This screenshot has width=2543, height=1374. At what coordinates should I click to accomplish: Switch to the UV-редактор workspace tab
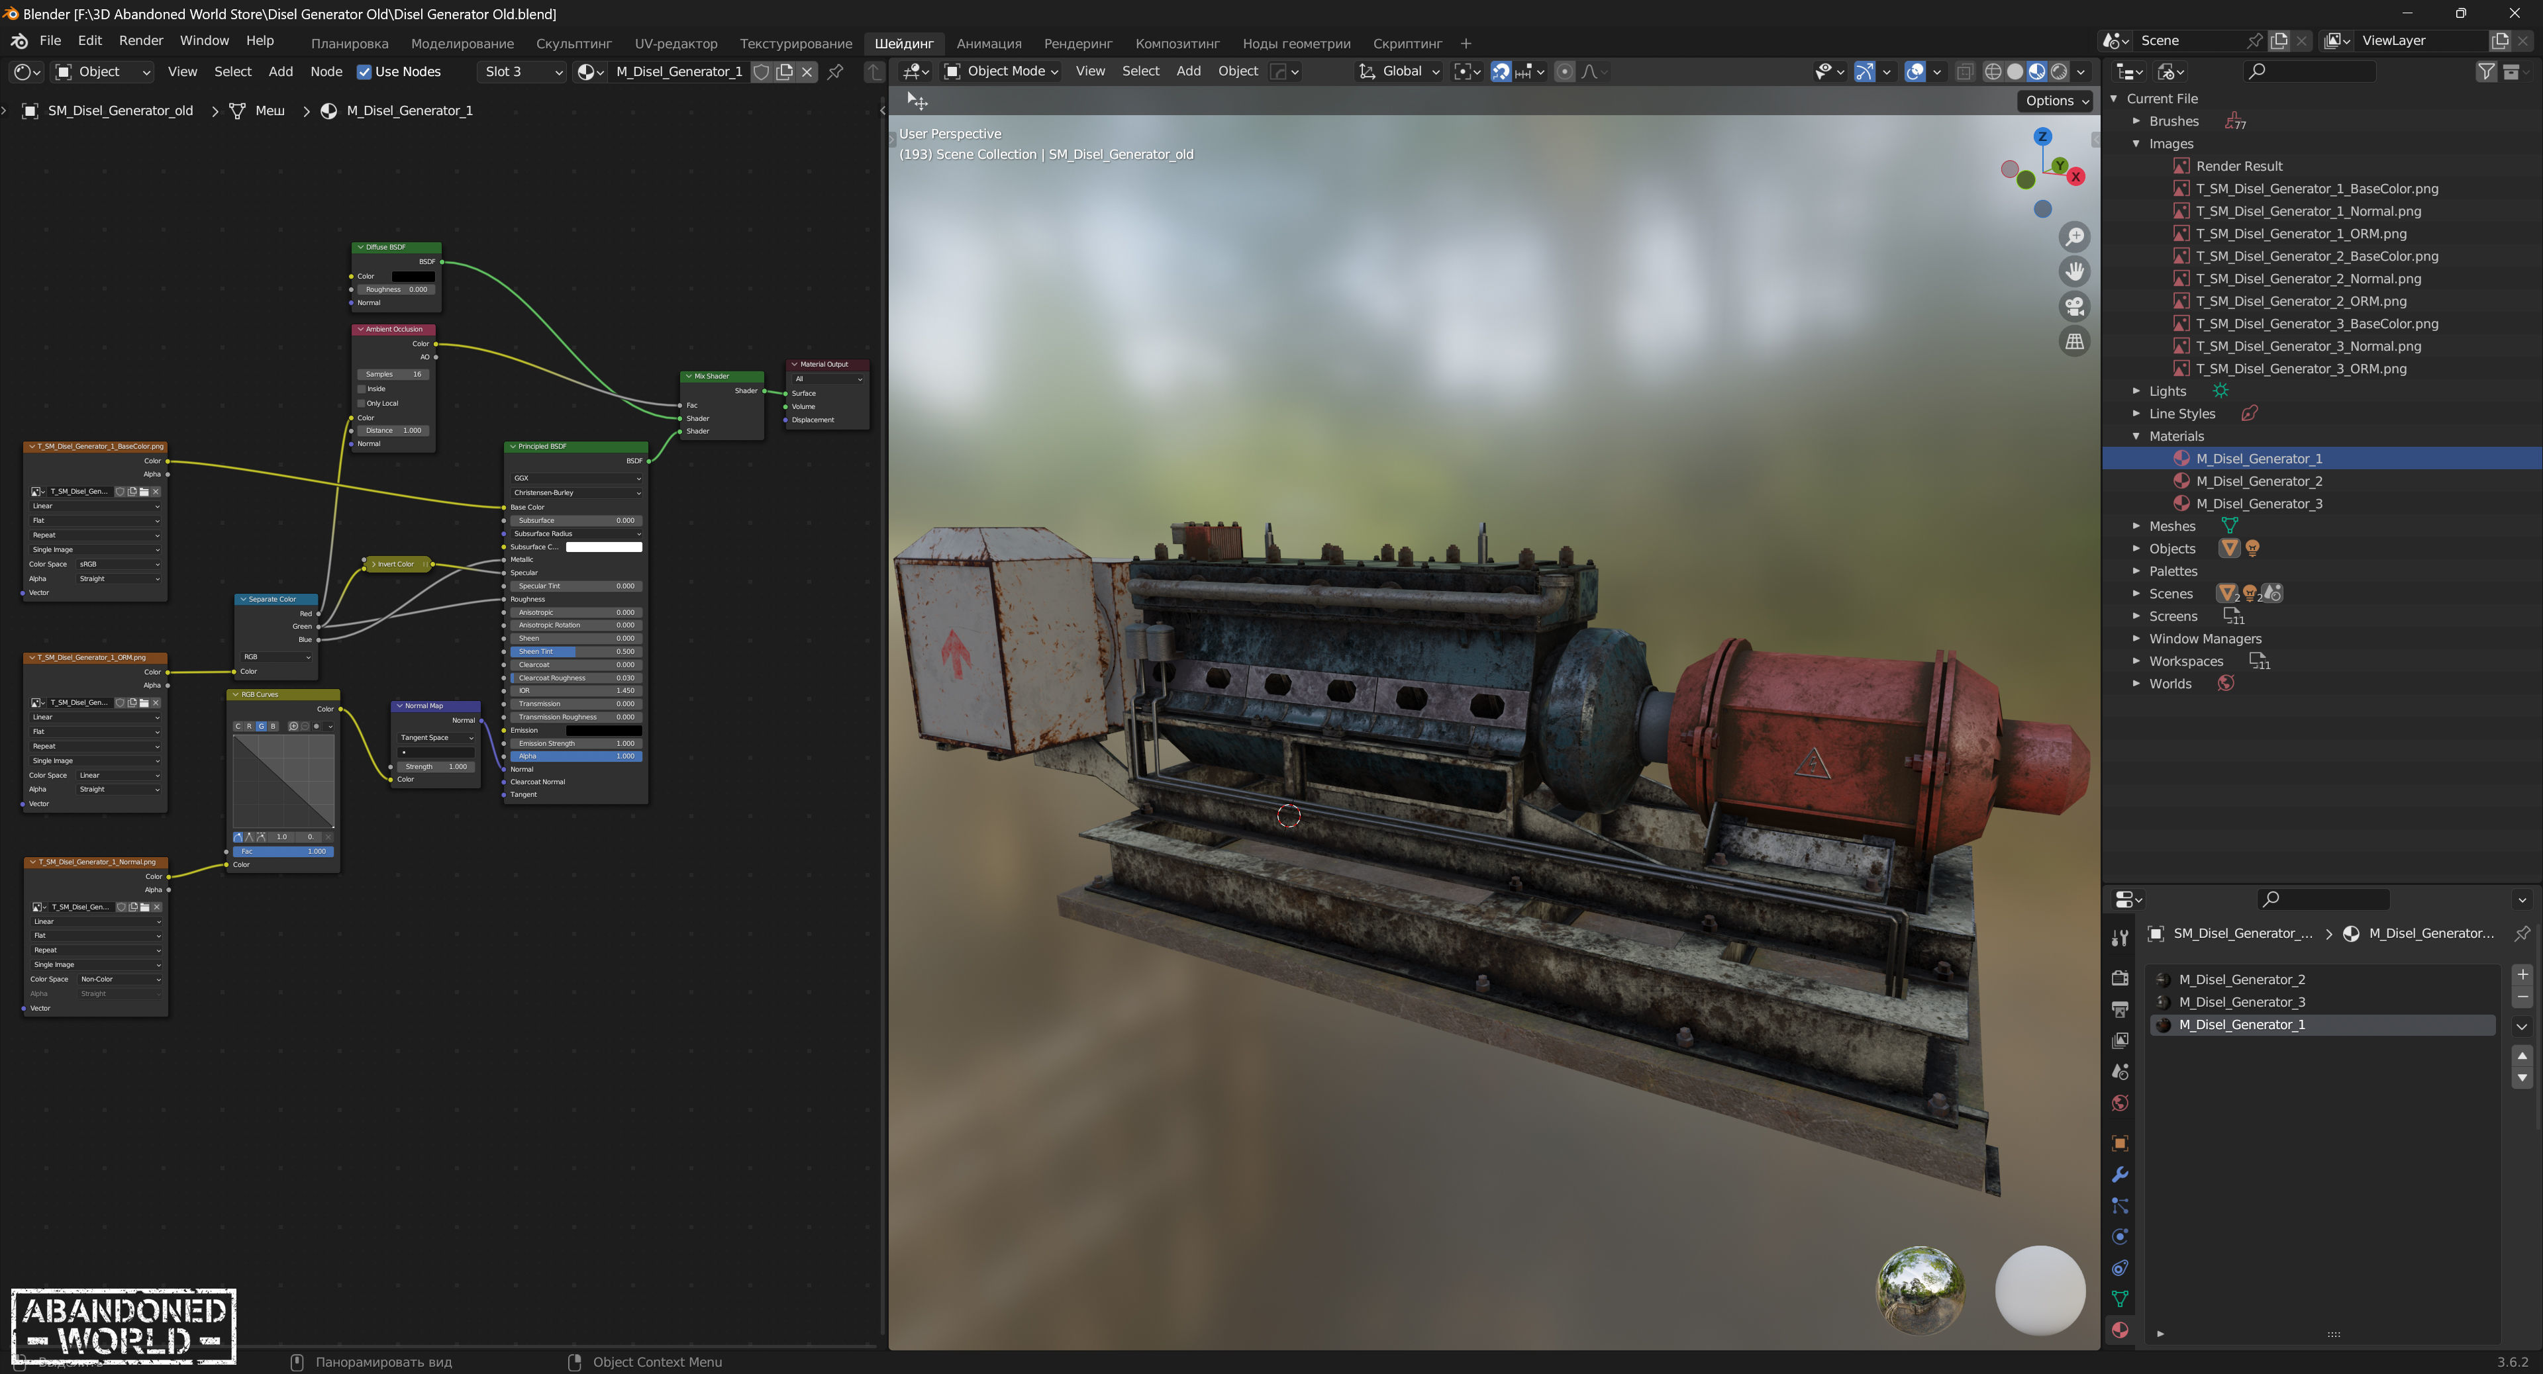click(x=676, y=44)
